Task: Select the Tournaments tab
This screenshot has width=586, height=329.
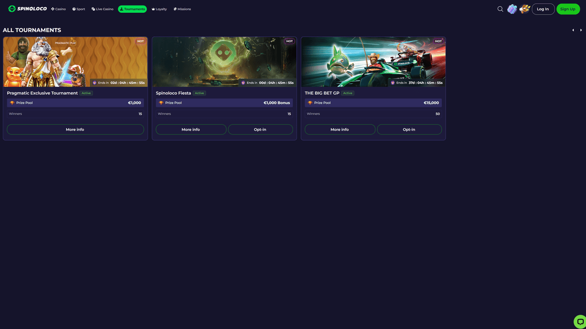Action: pyautogui.click(x=132, y=9)
